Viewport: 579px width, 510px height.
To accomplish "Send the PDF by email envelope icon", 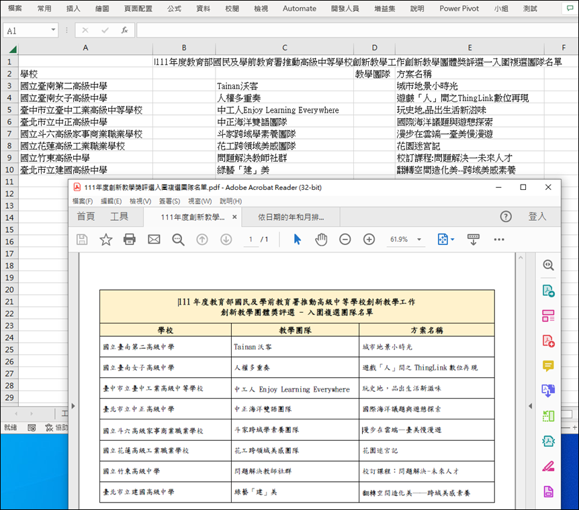I will (154, 240).
